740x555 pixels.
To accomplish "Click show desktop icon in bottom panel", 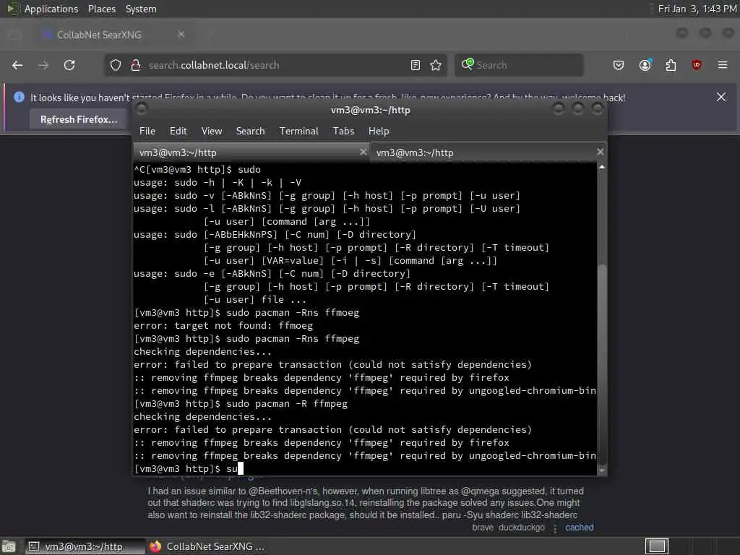I will pyautogui.click(x=9, y=547).
